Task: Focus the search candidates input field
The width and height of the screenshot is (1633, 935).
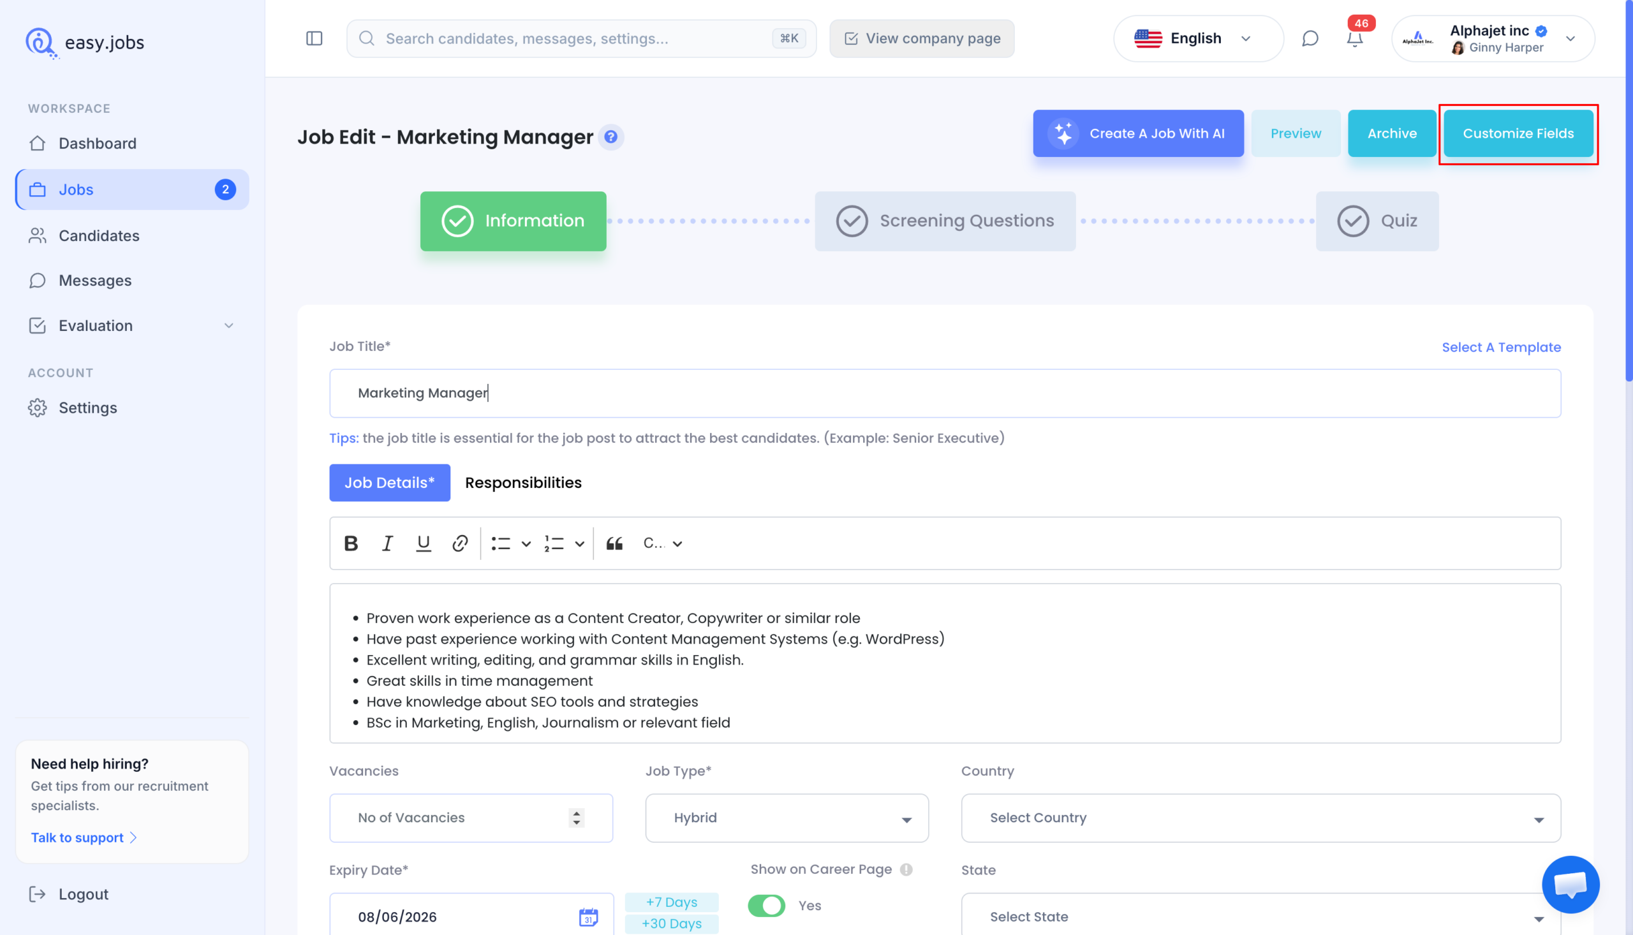Action: [581, 38]
